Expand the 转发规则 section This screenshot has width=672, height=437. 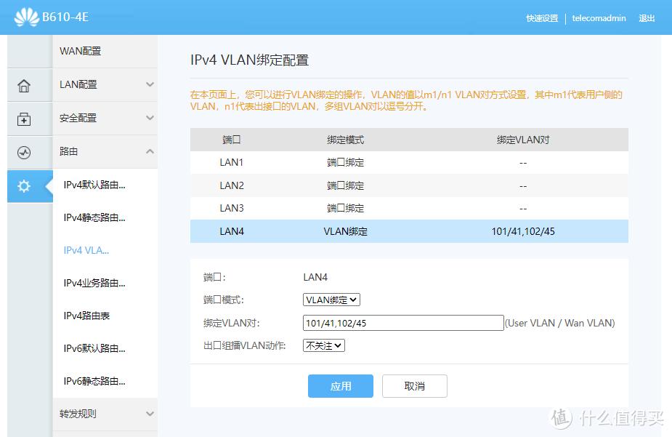[x=105, y=413]
